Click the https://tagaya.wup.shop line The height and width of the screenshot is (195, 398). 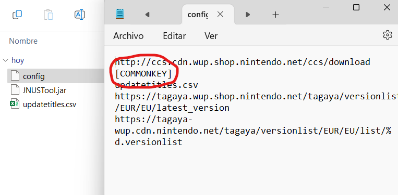[256, 96]
